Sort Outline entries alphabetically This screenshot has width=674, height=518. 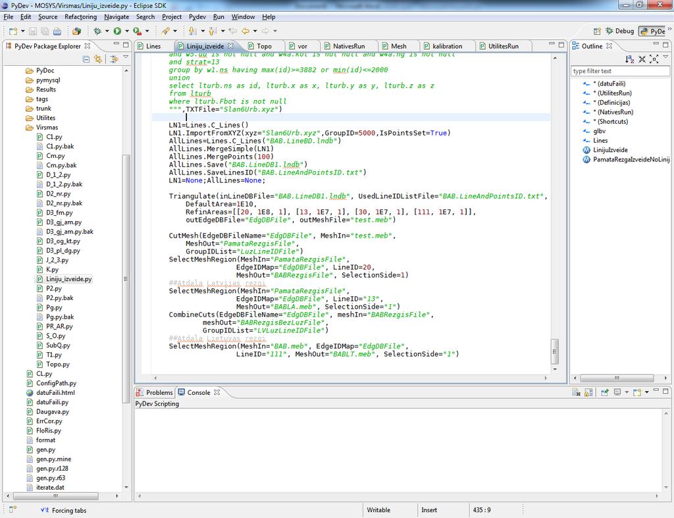[630, 59]
